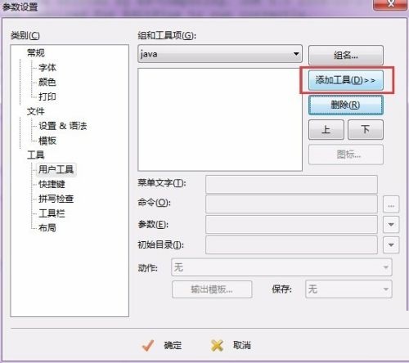Focus the 菜单文字 input field
The image size is (409, 363).
pyautogui.click(x=291, y=185)
